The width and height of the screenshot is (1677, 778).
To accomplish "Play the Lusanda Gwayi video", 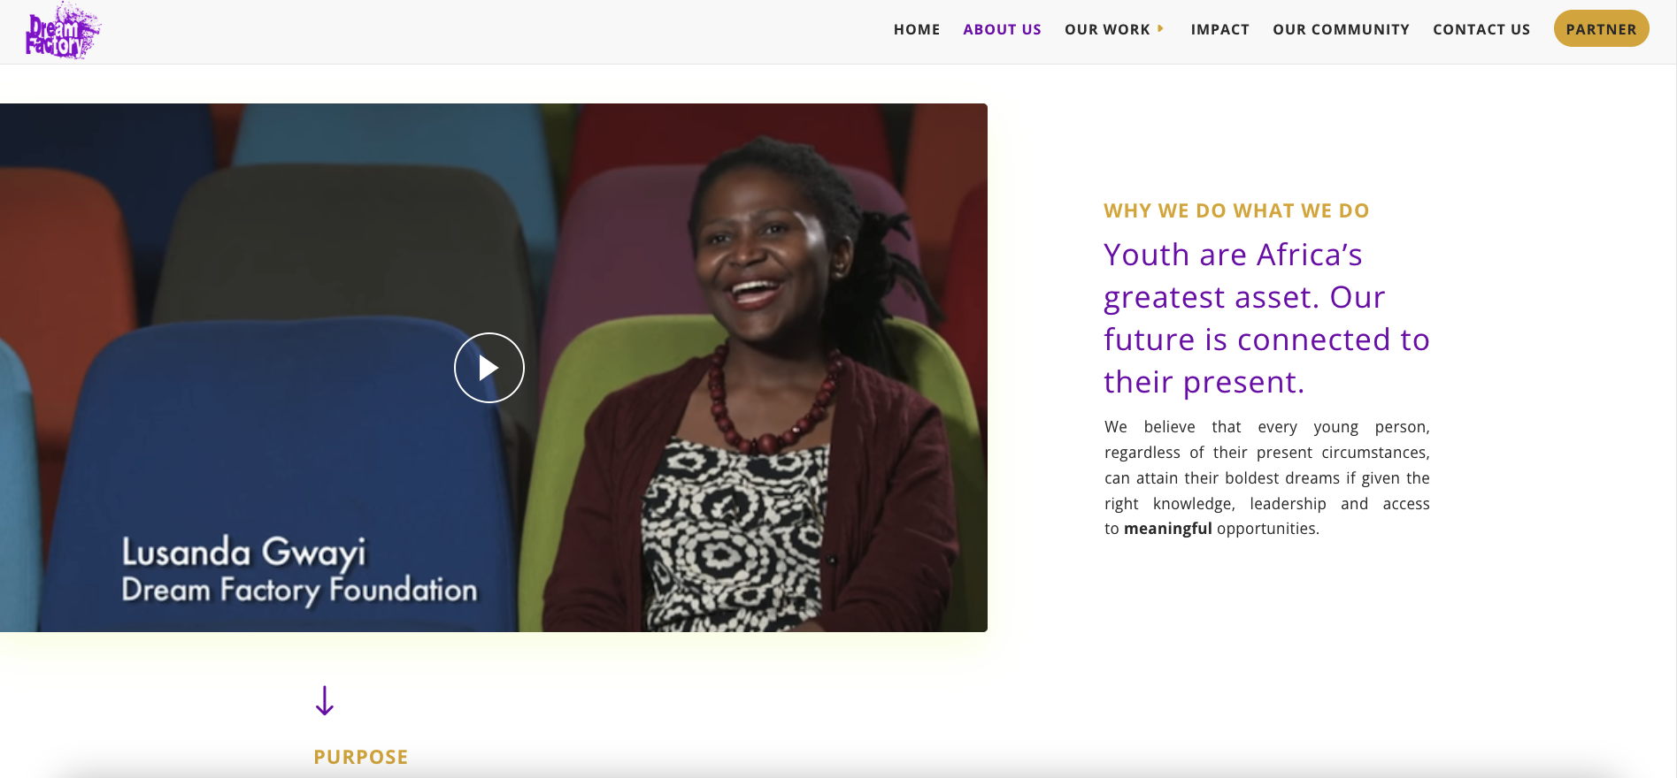I will point(489,368).
